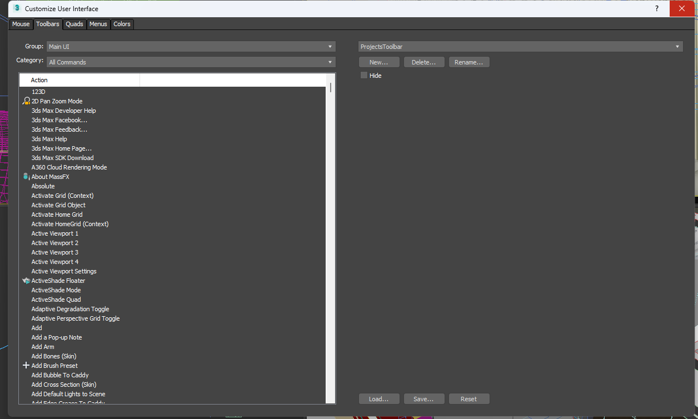Click the 3ds Max logo in title bar
Screen dimensions: 698x419
pyautogui.click(x=17, y=8)
